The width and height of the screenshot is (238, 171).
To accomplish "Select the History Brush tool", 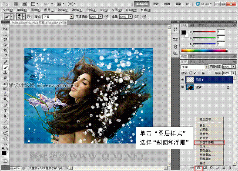I will point(5,78).
